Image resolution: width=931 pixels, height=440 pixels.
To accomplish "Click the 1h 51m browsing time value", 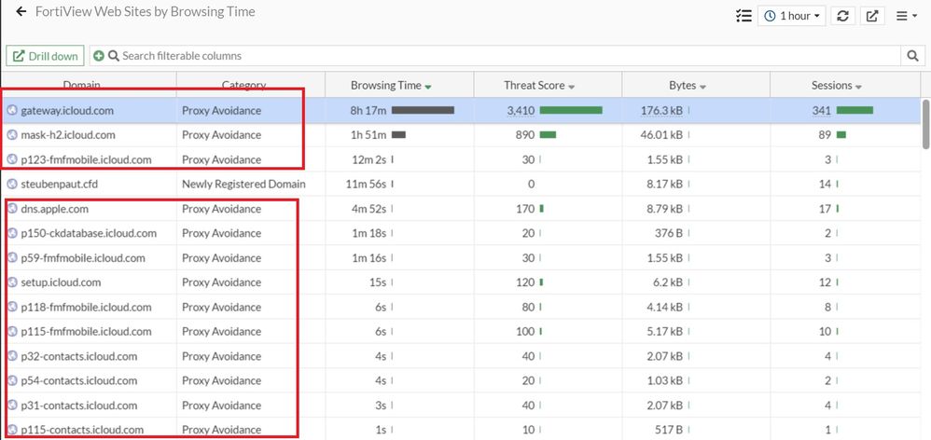I will click(368, 134).
